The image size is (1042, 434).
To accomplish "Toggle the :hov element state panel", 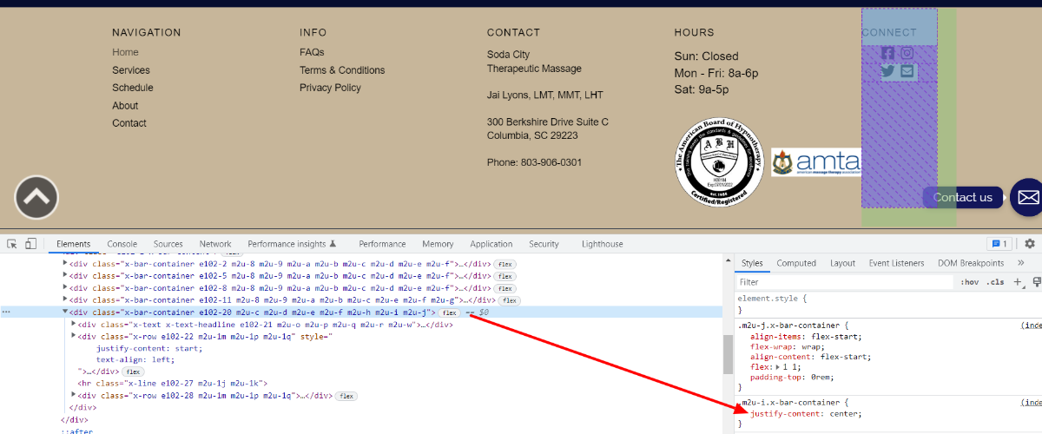I will pyautogui.click(x=969, y=282).
